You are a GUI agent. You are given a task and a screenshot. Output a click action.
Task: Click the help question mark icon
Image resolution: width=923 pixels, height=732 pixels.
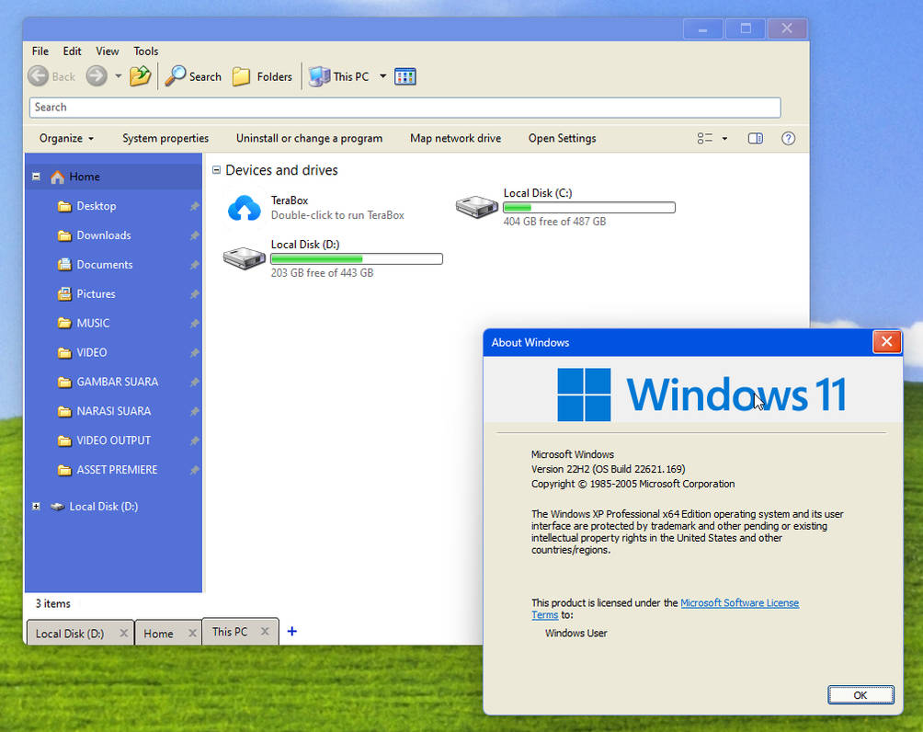tap(789, 138)
